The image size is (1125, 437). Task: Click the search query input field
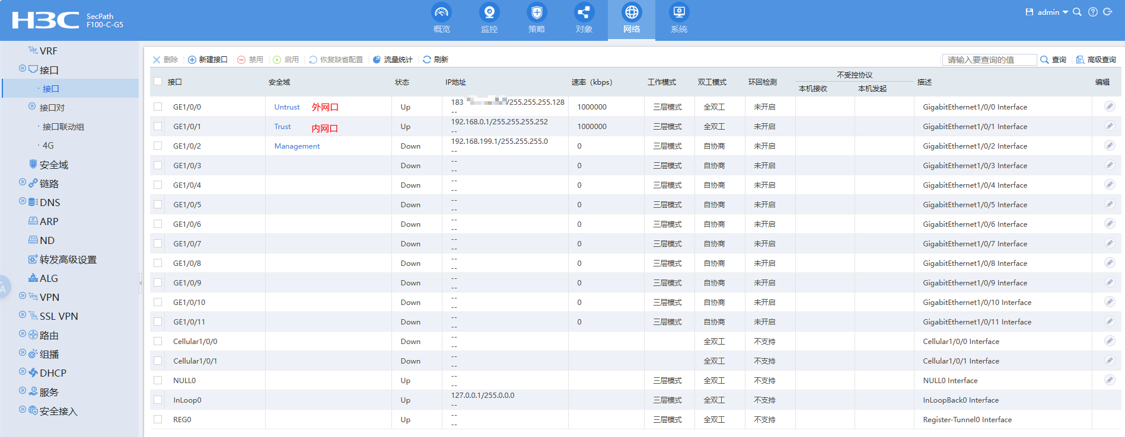pos(989,60)
